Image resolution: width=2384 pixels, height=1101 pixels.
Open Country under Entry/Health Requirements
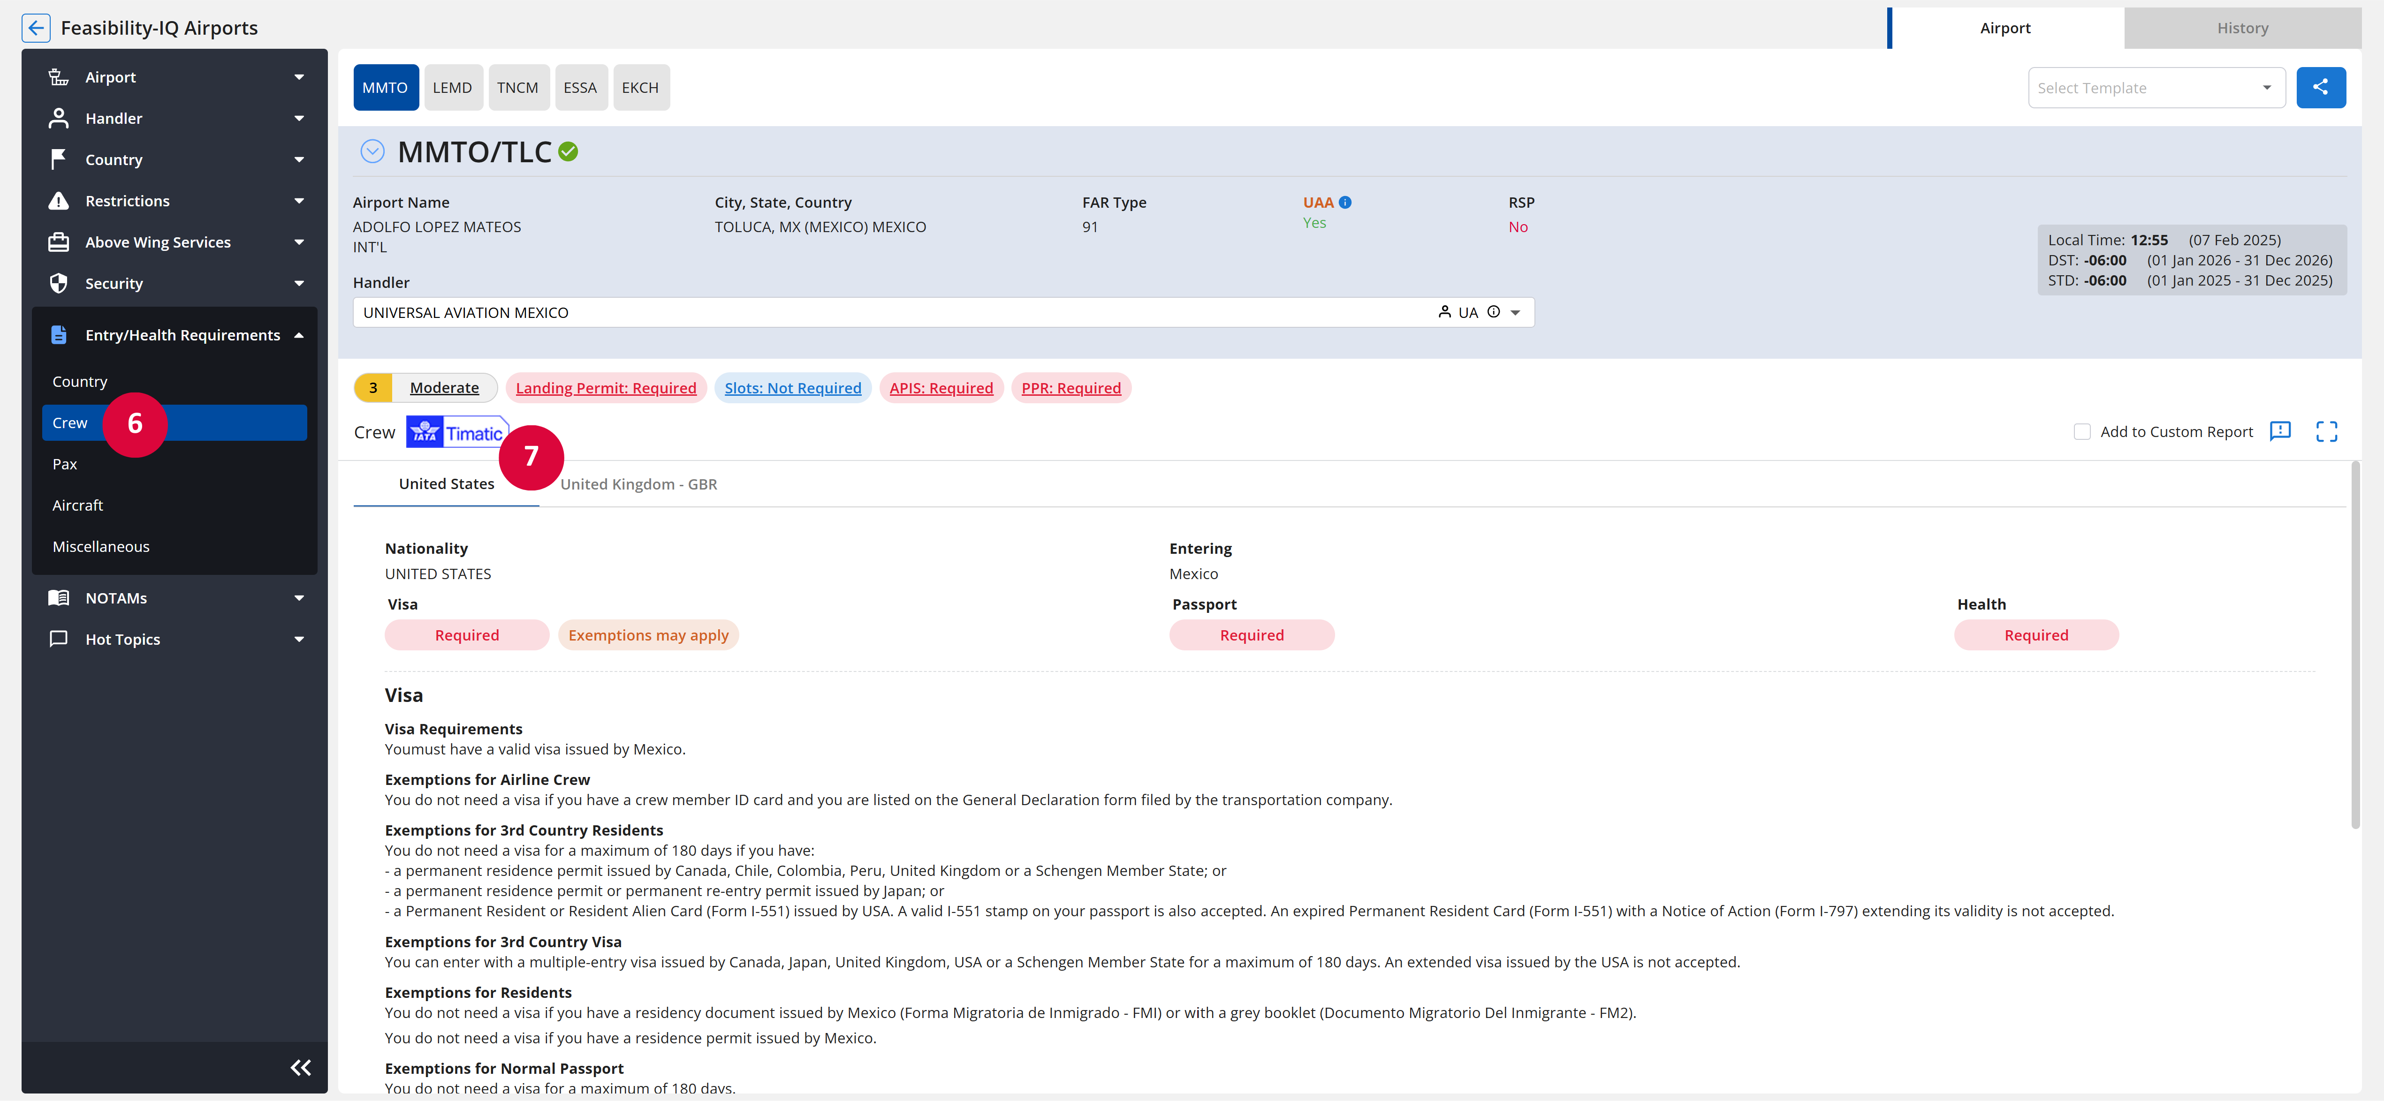174,381
